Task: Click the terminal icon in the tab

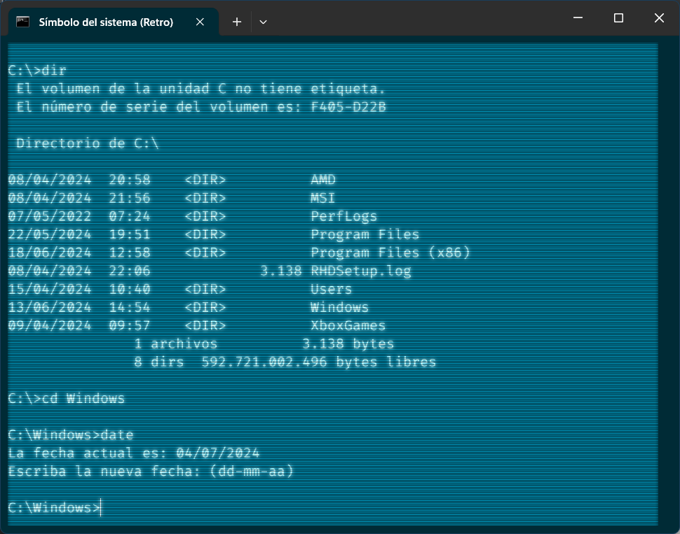Action: click(x=22, y=22)
